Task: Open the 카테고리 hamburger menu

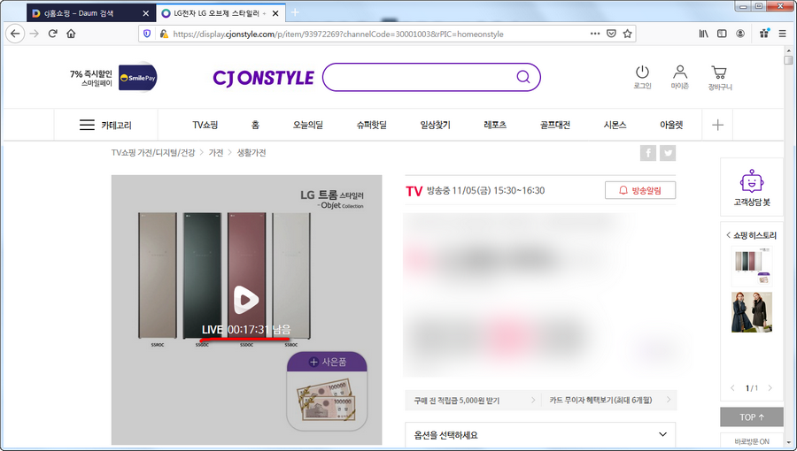Action: [105, 125]
